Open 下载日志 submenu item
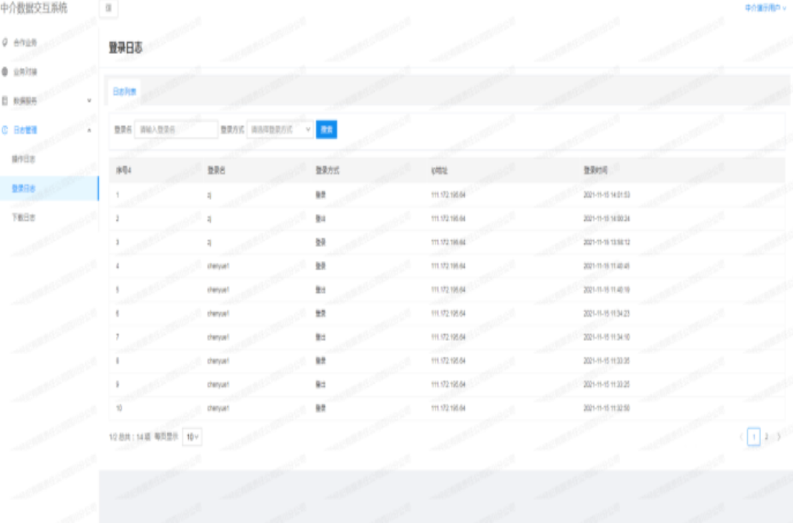This screenshot has width=793, height=523. pos(24,217)
